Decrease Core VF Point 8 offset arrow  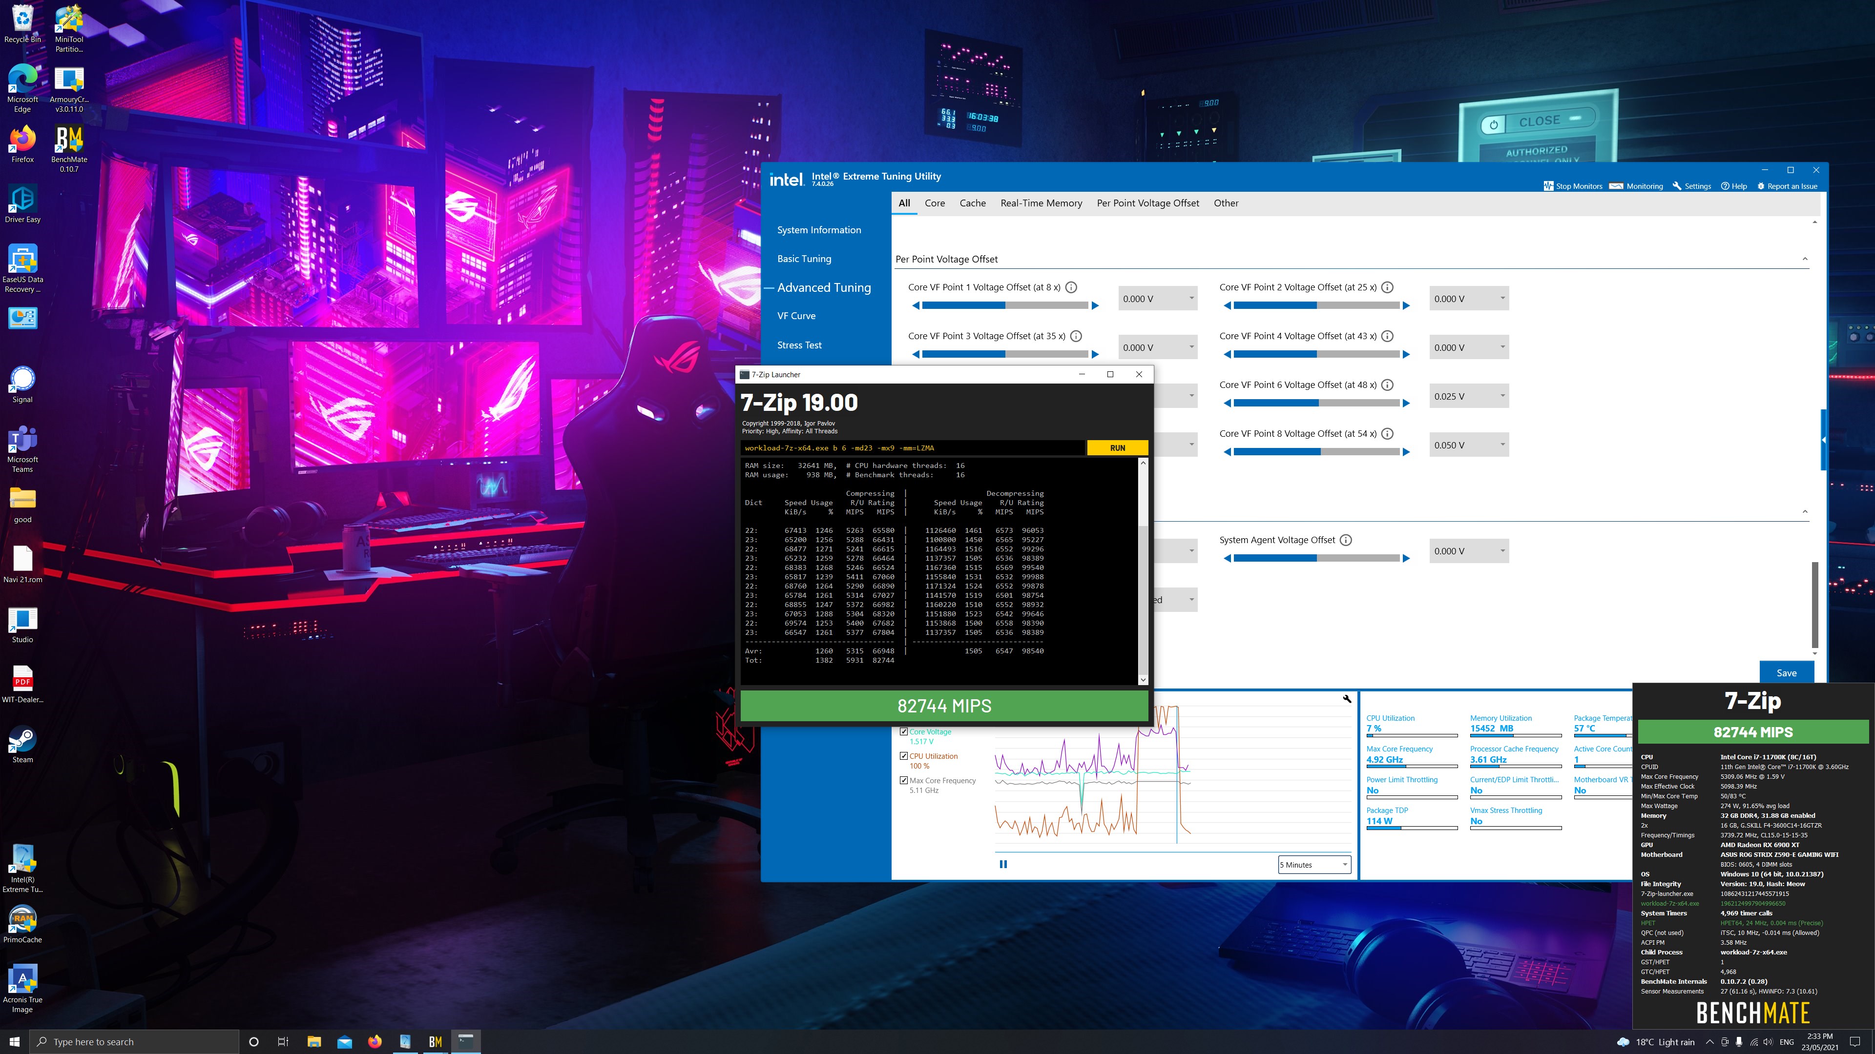click(x=1227, y=452)
